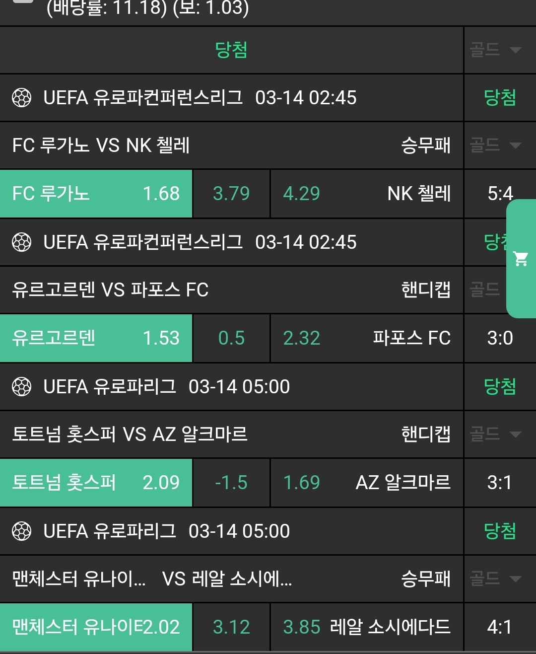Screen dimensions: 536x654
Task: Select the draw odds 3.79
Action: (x=231, y=194)
